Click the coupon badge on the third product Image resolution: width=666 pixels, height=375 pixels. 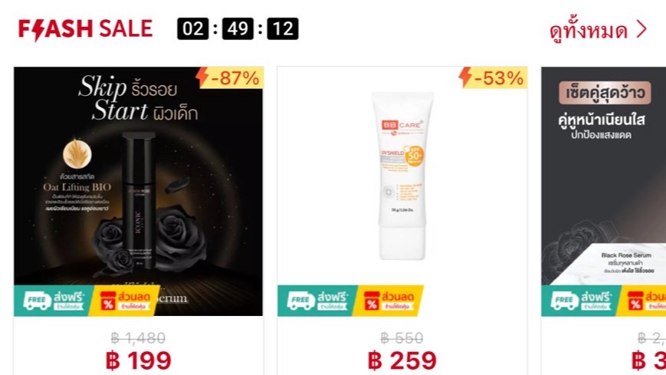tap(642, 300)
